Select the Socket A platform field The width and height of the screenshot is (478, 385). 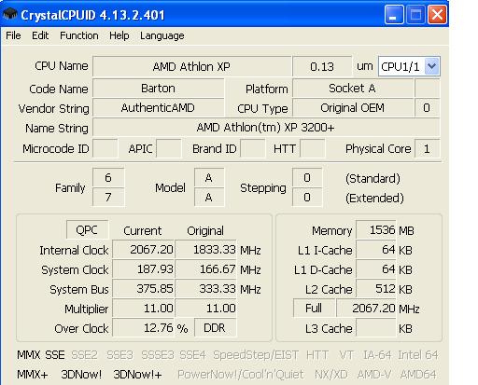tap(353, 89)
